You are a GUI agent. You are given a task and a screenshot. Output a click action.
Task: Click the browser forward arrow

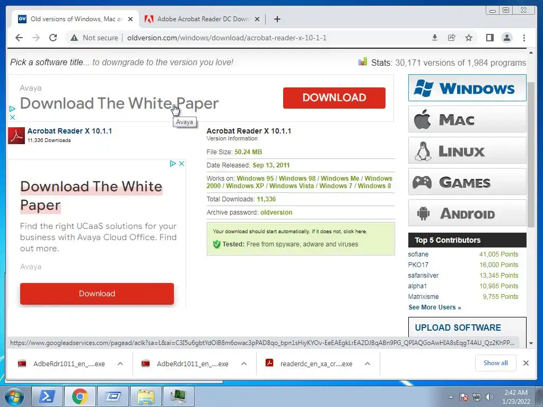pyautogui.click(x=36, y=38)
